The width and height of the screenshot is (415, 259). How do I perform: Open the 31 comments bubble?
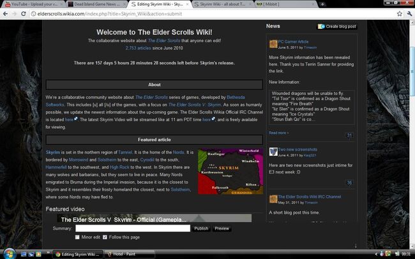[349, 135]
